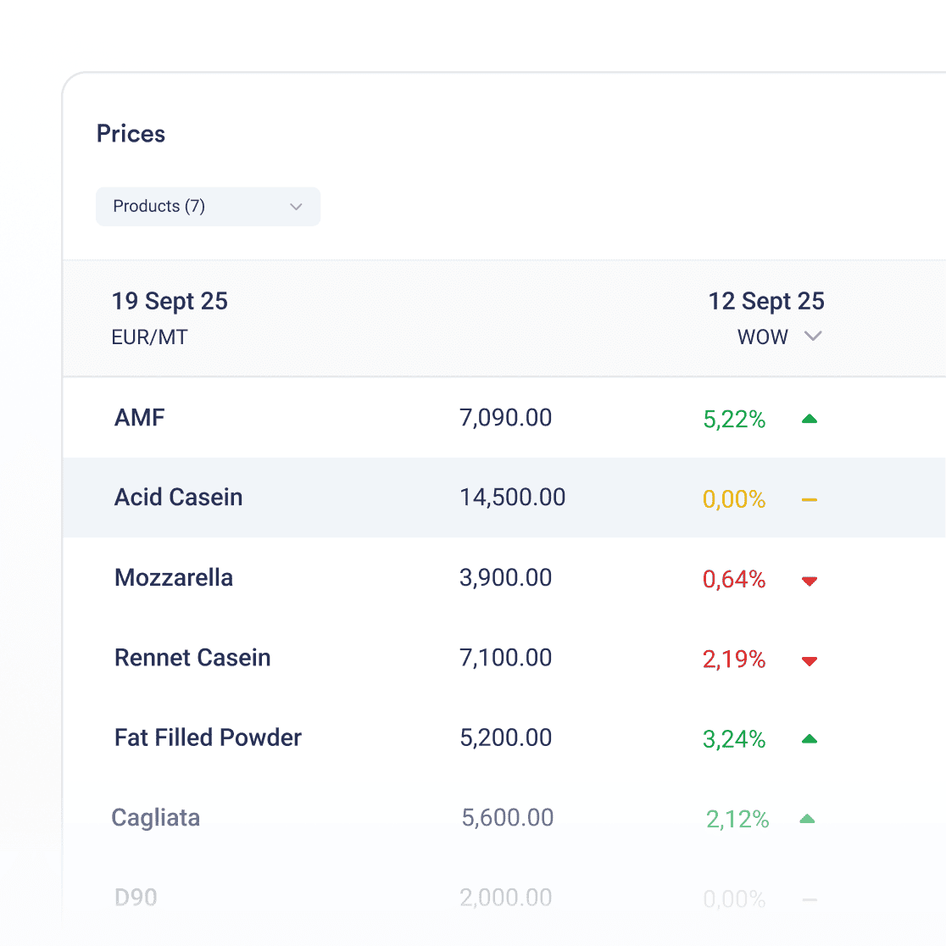
Task: Click the EUR/MT unit label
Action: pos(149,337)
